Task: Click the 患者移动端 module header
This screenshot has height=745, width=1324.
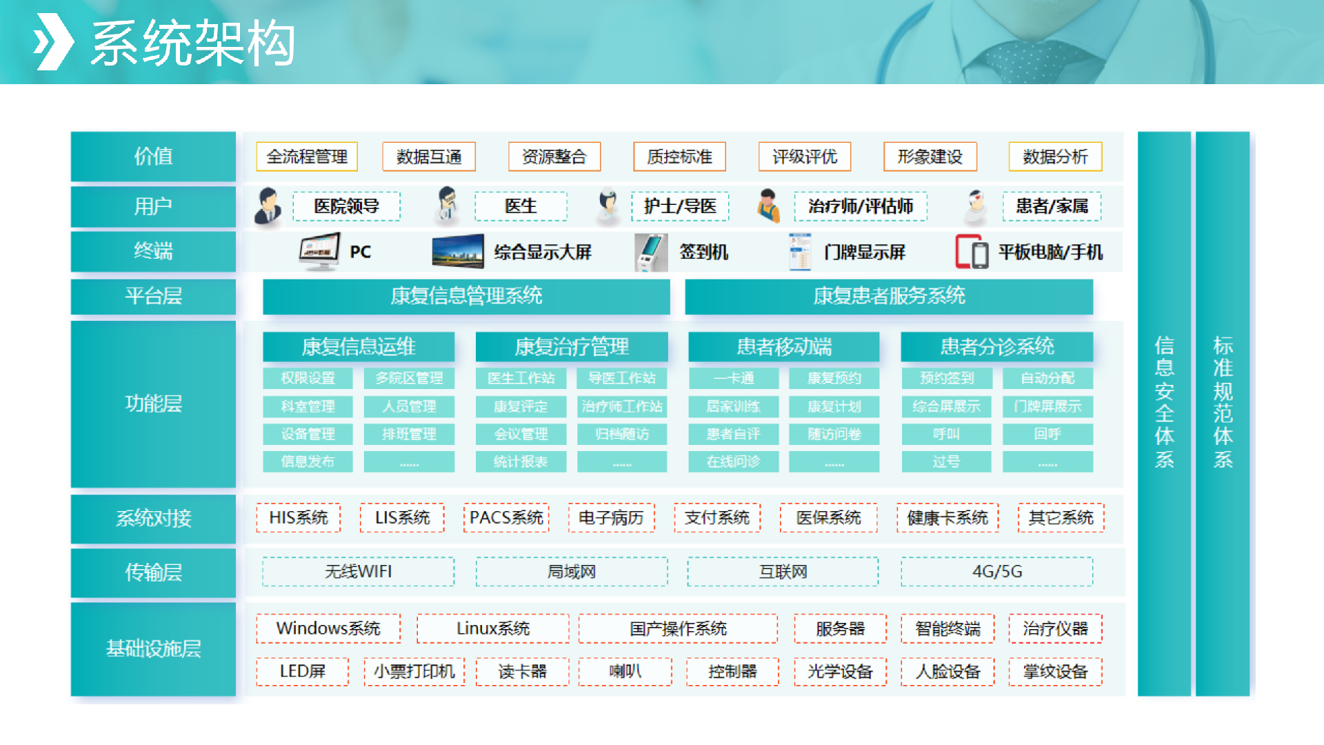Action: pos(784,346)
